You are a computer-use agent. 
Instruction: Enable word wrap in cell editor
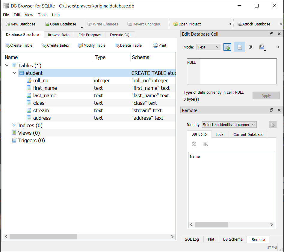click(x=250, y=47)
